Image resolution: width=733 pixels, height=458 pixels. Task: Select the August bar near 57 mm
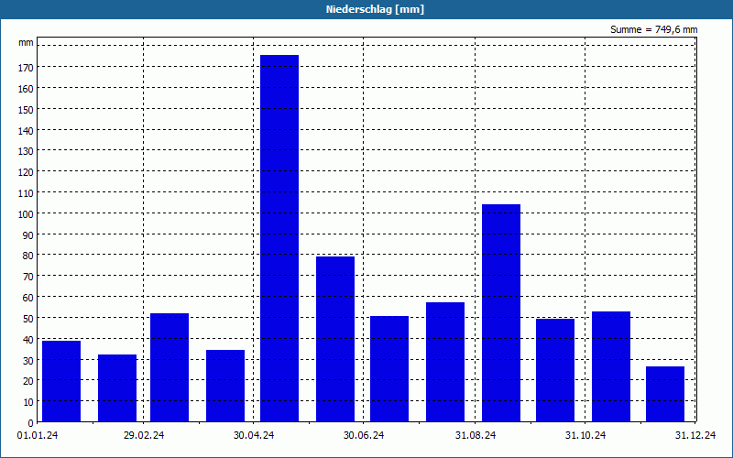445,362
